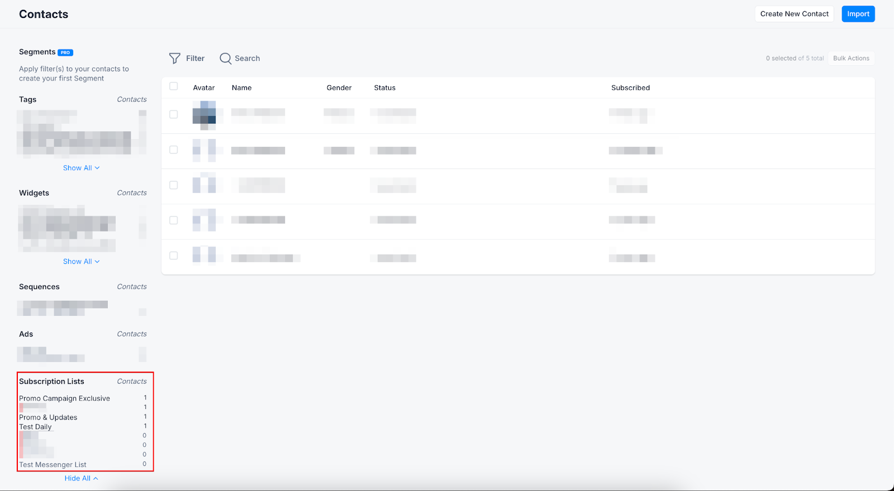This screenshot has width=894, height=491.
Task: Open the Test Daily subscription list
Action: click(x=35, y=427)
